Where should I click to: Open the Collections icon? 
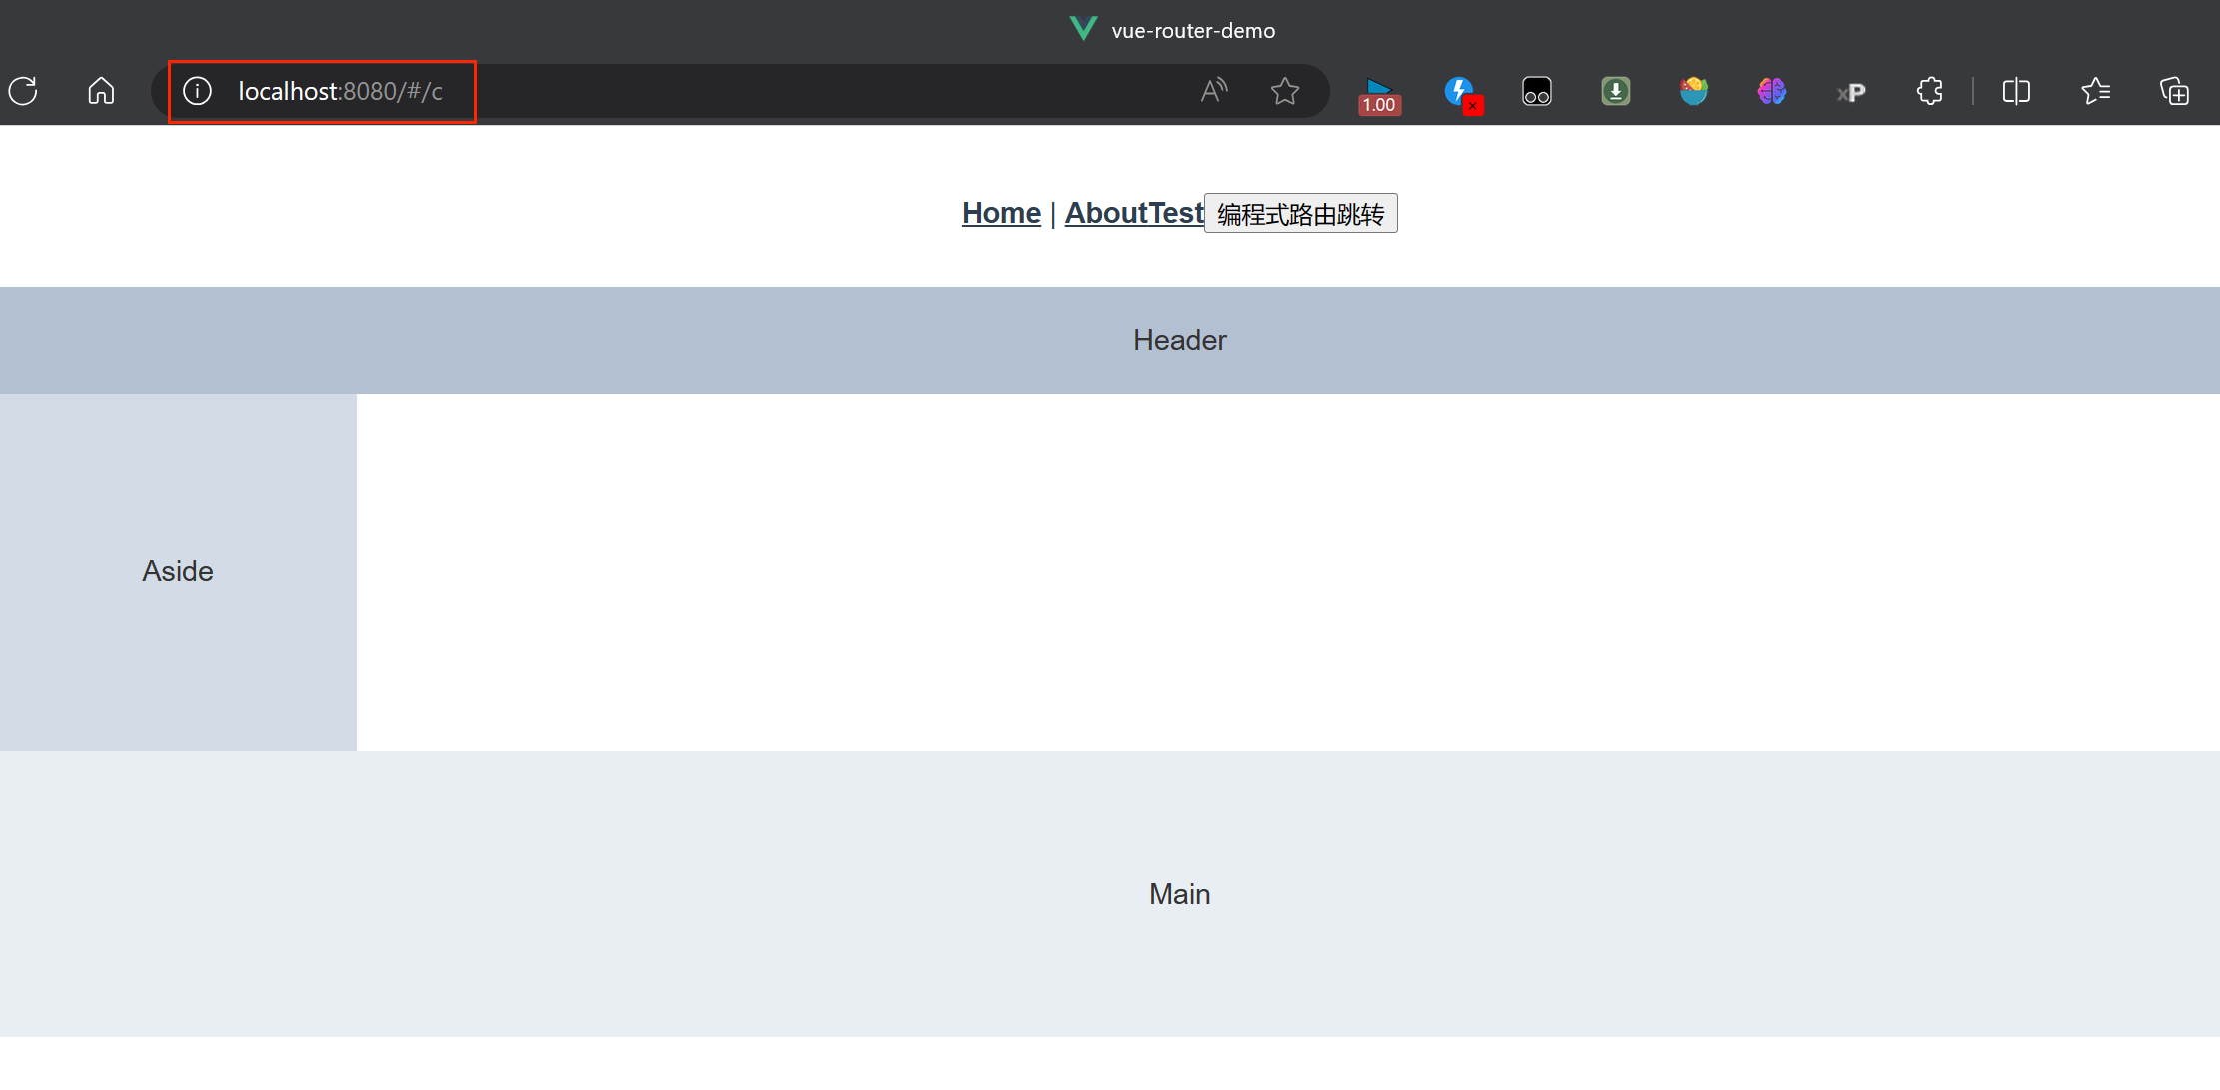coord(2174,91)
